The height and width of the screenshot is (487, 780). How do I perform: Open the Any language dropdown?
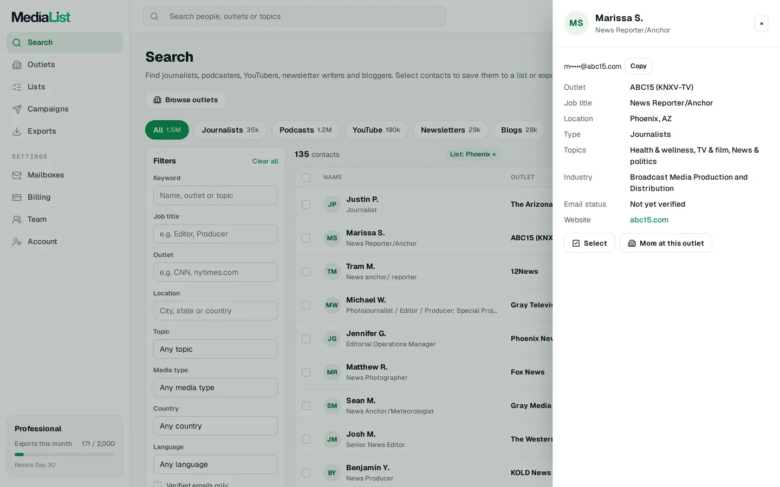(x=216, y=464)
